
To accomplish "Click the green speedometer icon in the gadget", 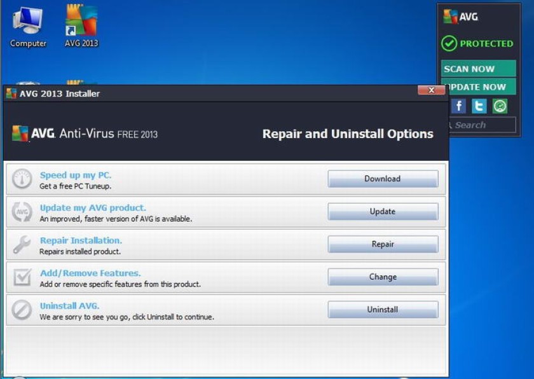I will pos(500,106).
